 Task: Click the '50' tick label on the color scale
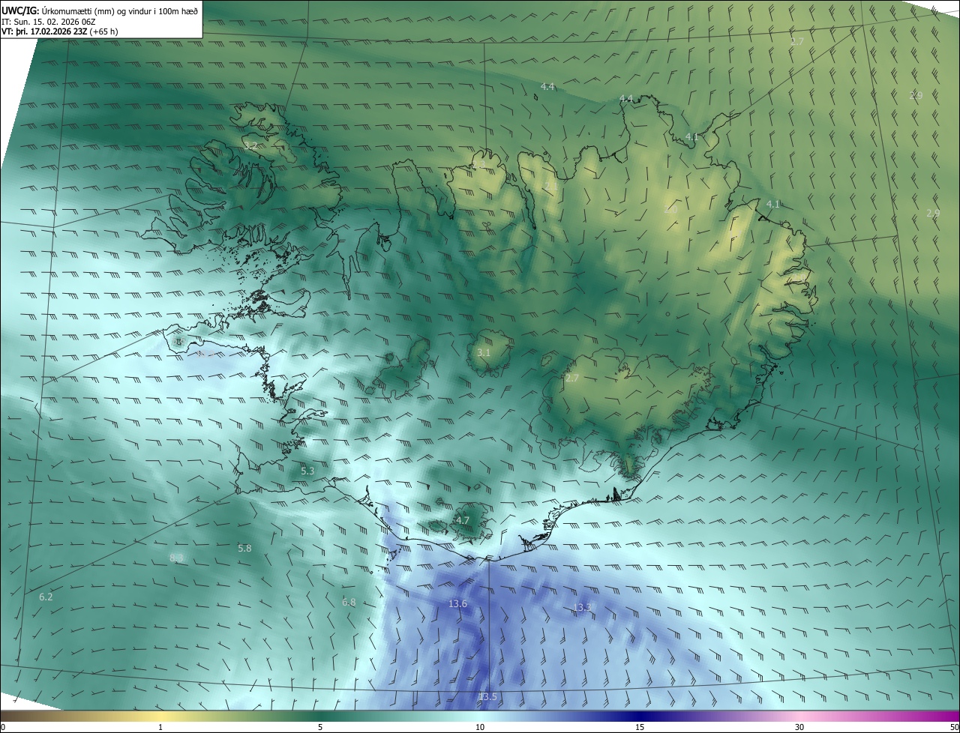[954, 727]
